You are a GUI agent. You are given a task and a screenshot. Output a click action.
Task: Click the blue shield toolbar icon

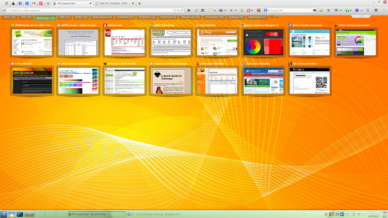tap(357, 10)
